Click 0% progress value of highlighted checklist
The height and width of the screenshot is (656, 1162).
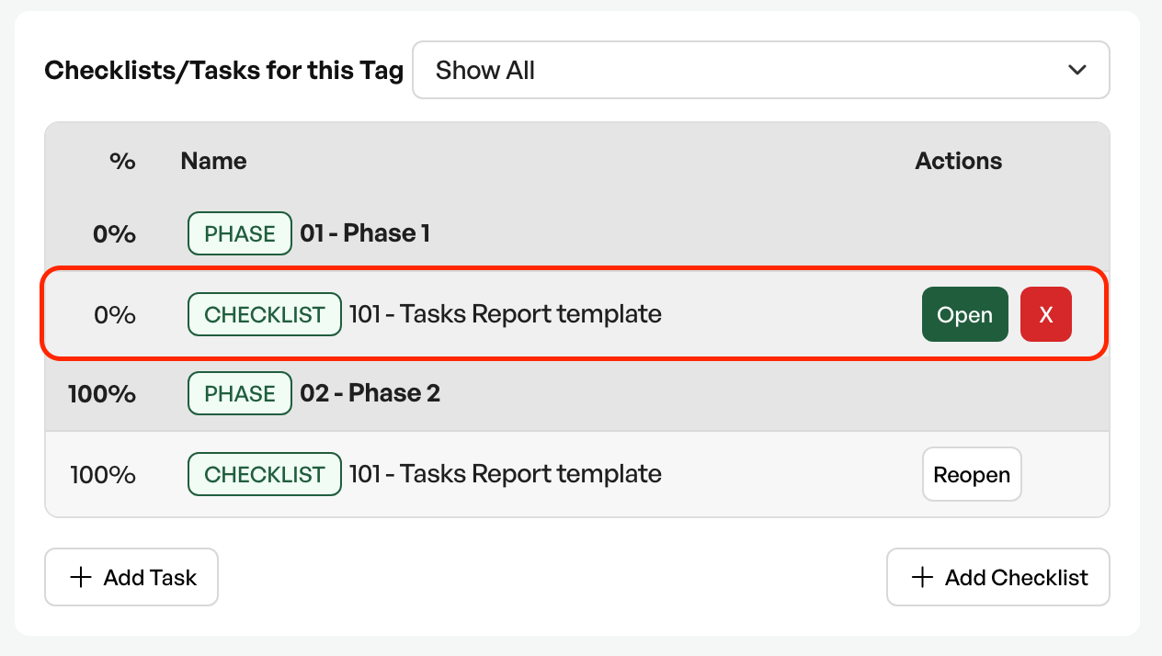point(115,314)
